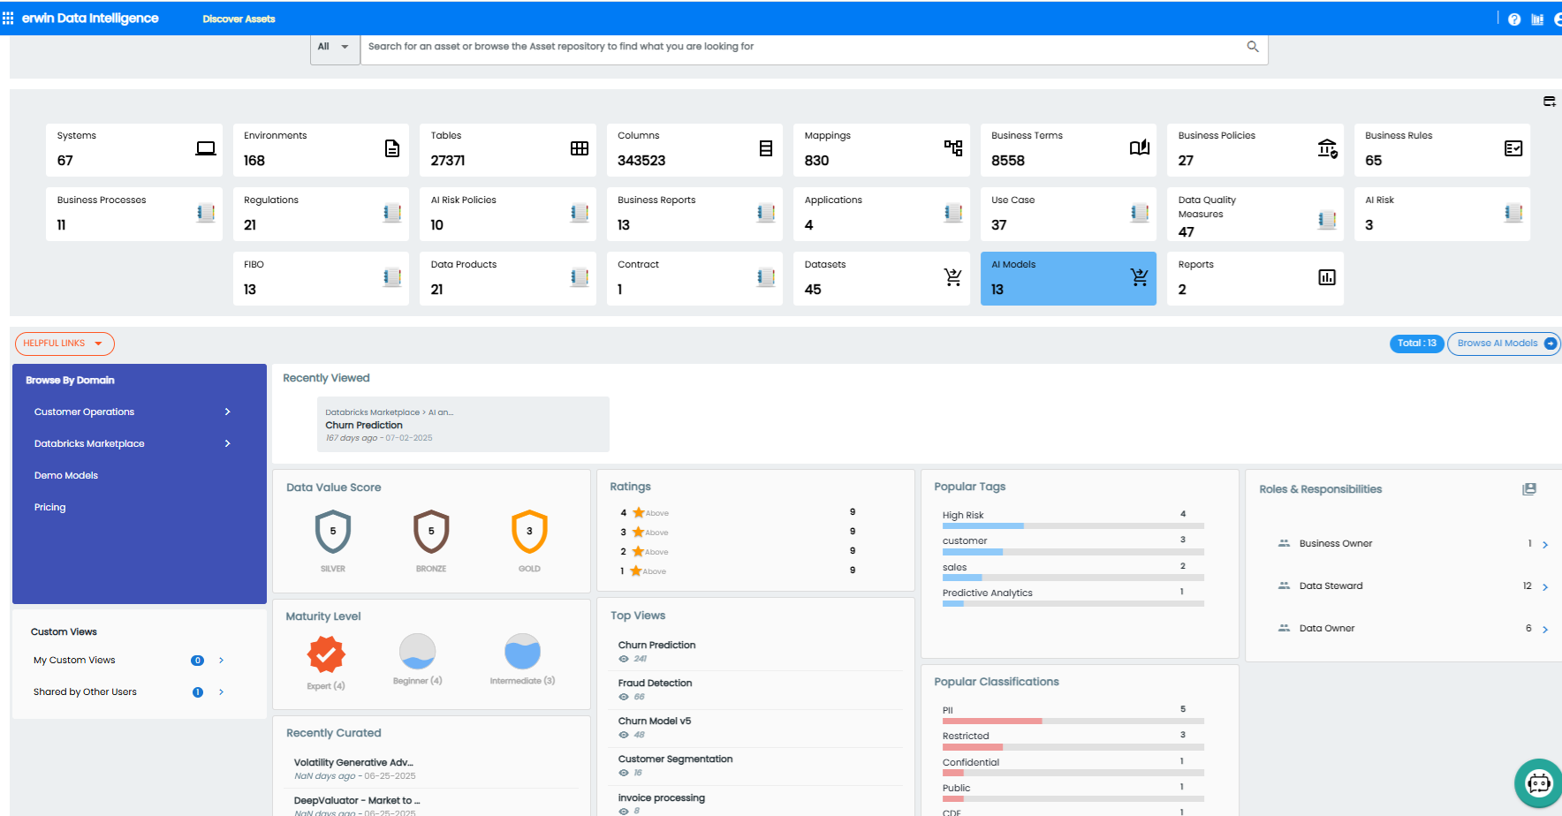Open Fraud Detection in Top Views

tap(655, 683)
